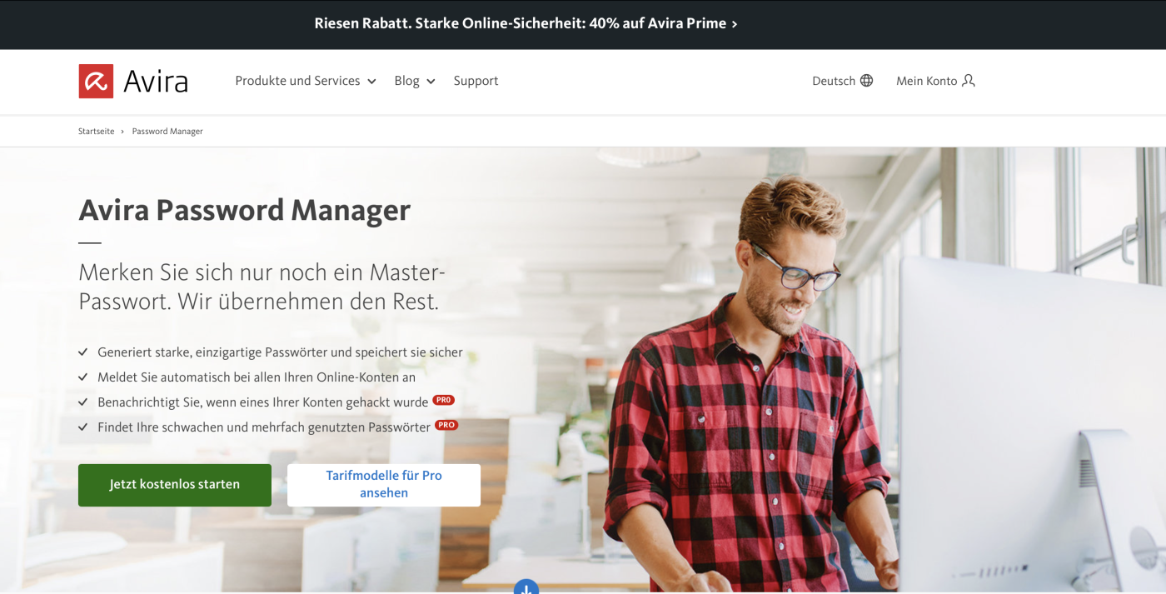Screen dimensions: 1166x594
Task: Click 'Tarifmodelle für Pro ansehen' button
Action: (x=384, y=485)
